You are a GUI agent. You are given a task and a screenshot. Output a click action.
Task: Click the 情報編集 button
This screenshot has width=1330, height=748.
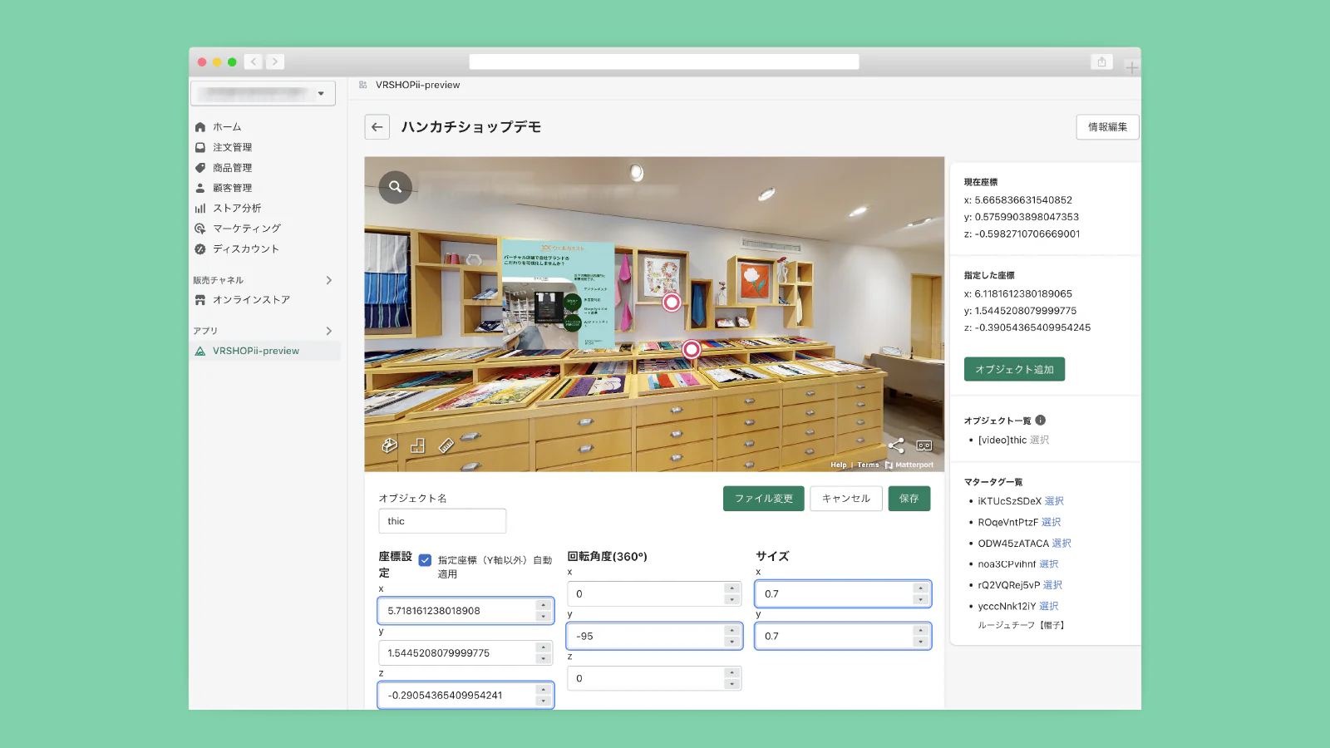1107,127
